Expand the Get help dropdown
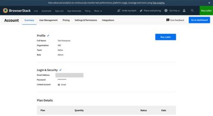 pyautogui.click(x=175, y=11)
